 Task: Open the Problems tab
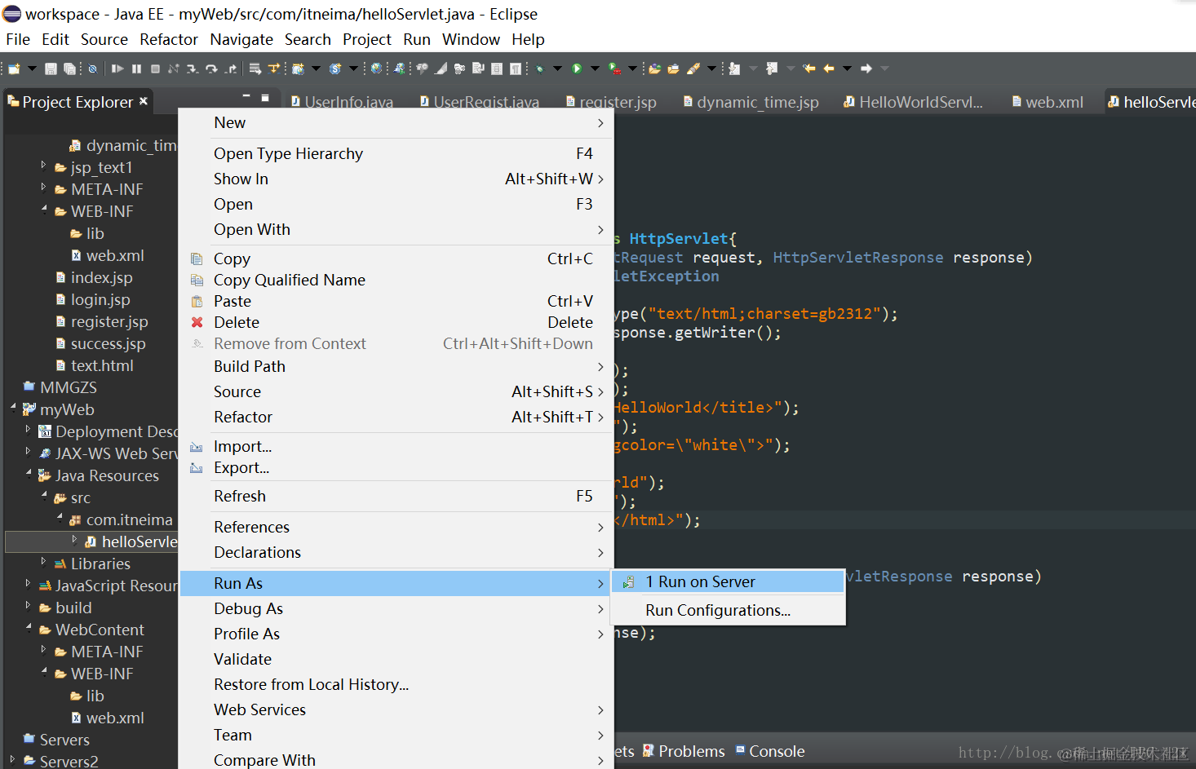(684, 751)
